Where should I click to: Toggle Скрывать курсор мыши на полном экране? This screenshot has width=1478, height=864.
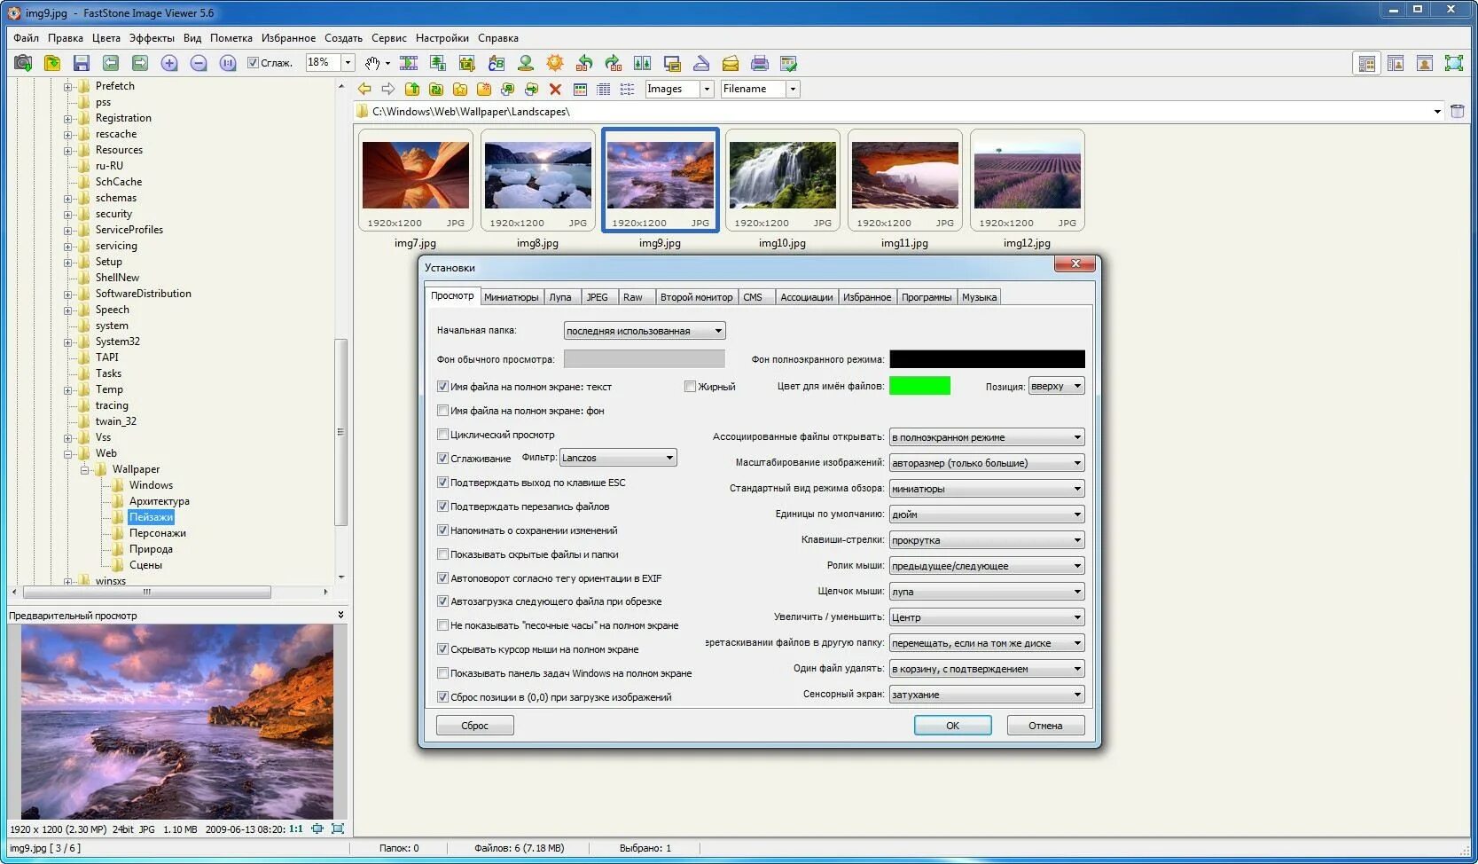click(x=442, y=649)
